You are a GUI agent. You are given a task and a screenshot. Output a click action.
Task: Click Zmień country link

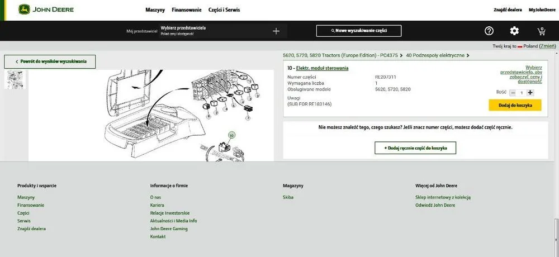pos(548,46)
